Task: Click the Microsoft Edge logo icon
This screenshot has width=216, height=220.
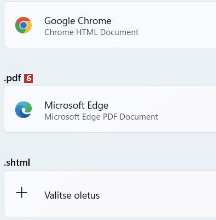Action: pyautogui.click(x=23, y=109)
